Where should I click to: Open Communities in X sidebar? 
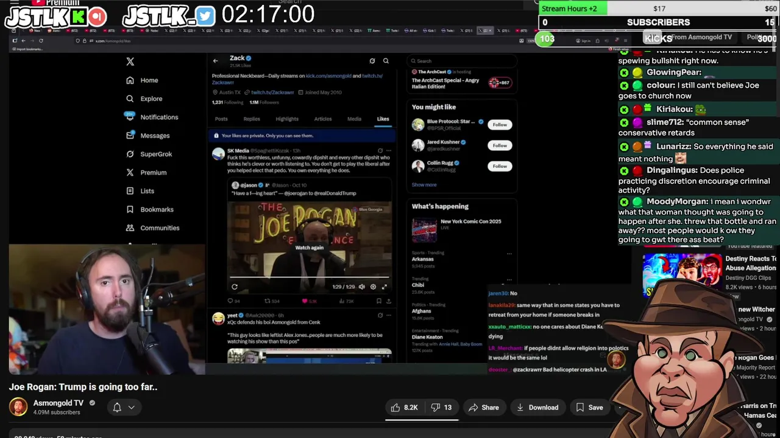click(x=152, y=228)
